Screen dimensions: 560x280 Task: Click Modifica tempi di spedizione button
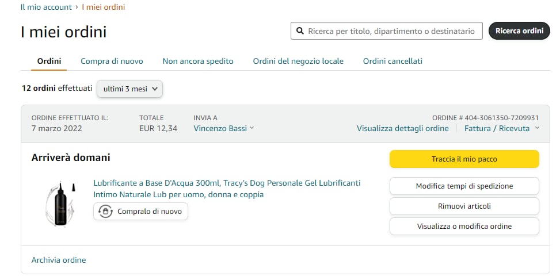pos(464,186)
